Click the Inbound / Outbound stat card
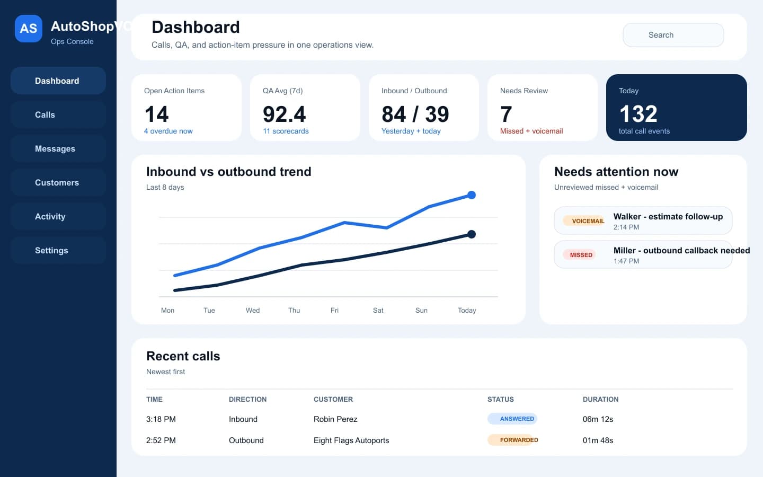This screenshot has width=763, height=477. pyautogui.click(x=424, y=108)
